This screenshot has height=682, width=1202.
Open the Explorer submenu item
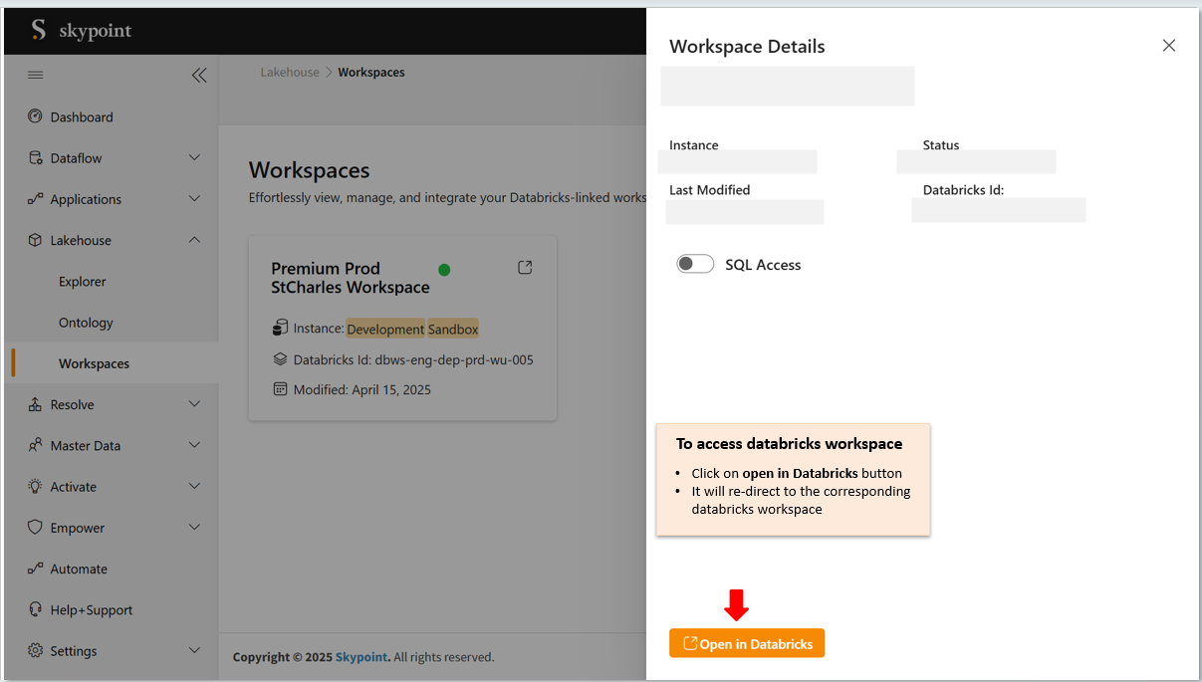click(x=83, y=282)
